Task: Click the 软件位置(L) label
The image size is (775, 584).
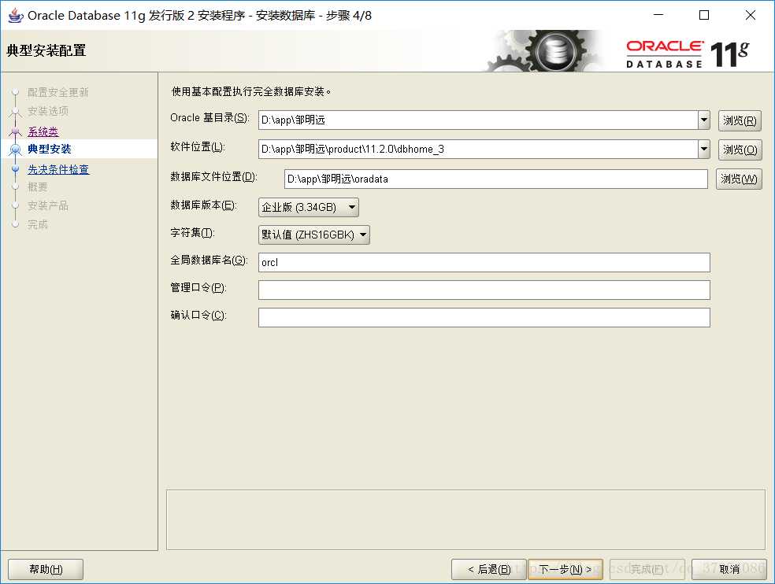Action: pyautogui.click(x=198, y=146)
